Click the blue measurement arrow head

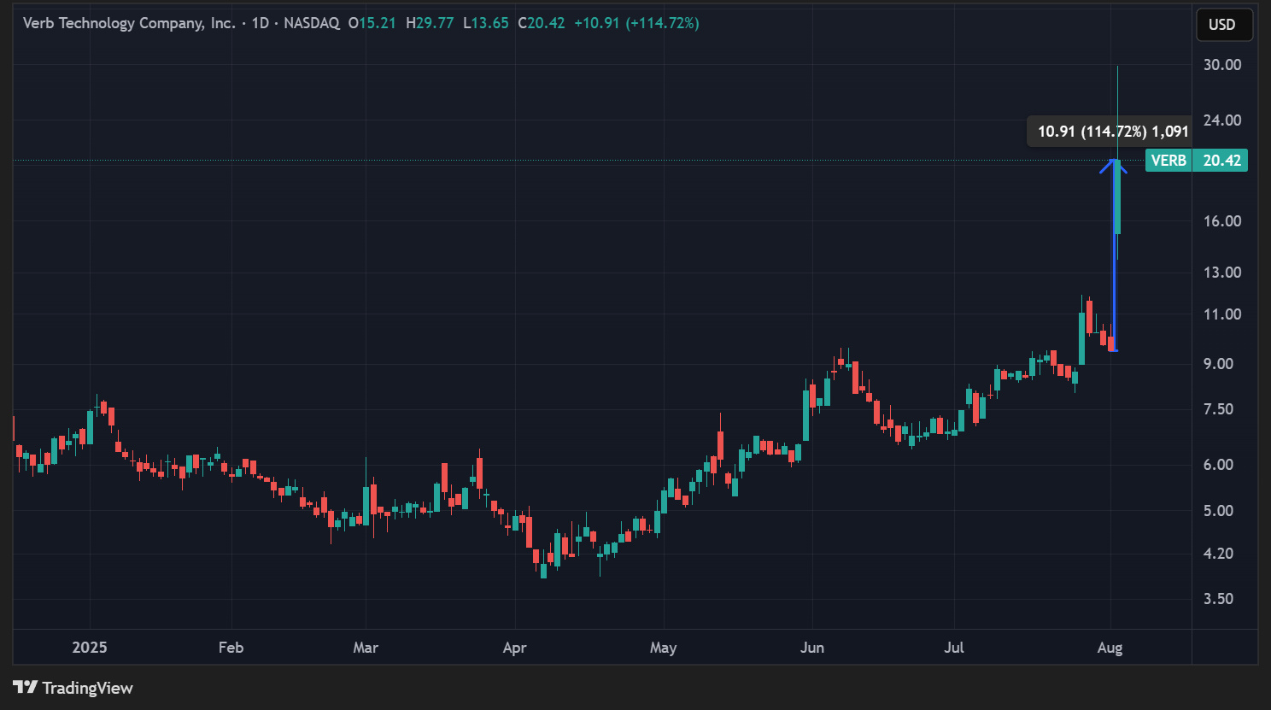point(1113,164)
